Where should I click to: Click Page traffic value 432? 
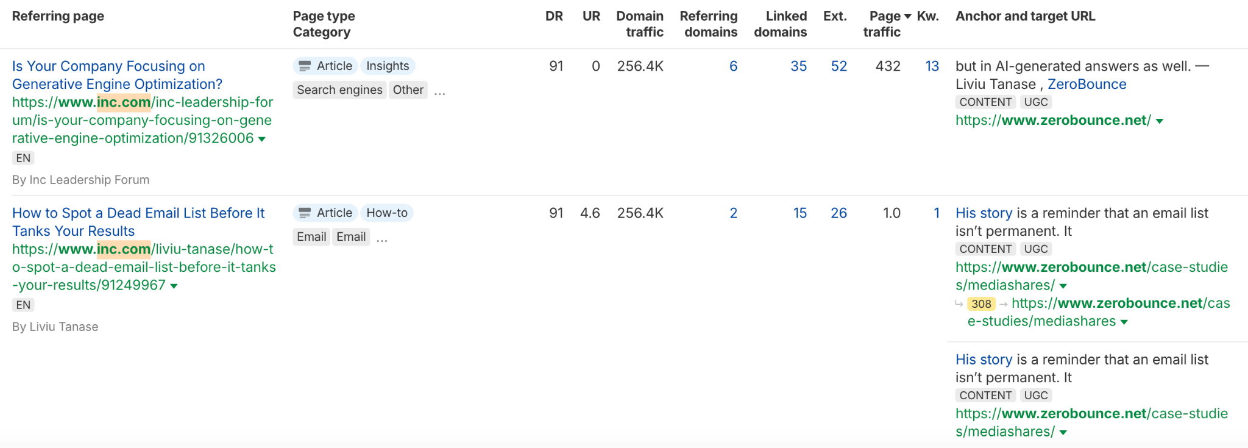pos(888,66)
